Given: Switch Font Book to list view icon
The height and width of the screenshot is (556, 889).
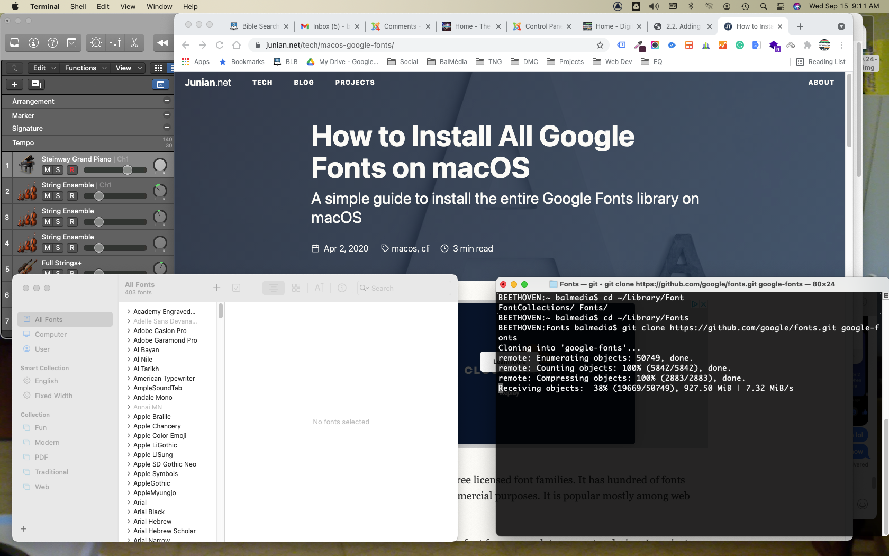Looking at the screenshot, I should 274,288.
